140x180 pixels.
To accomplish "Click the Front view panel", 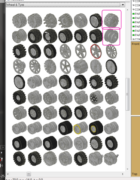I will pyautogui.click(x=136, y=78).
